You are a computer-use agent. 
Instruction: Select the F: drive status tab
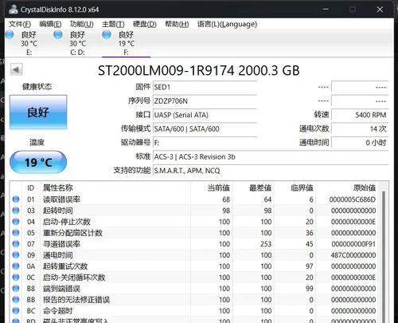[126, 43]
